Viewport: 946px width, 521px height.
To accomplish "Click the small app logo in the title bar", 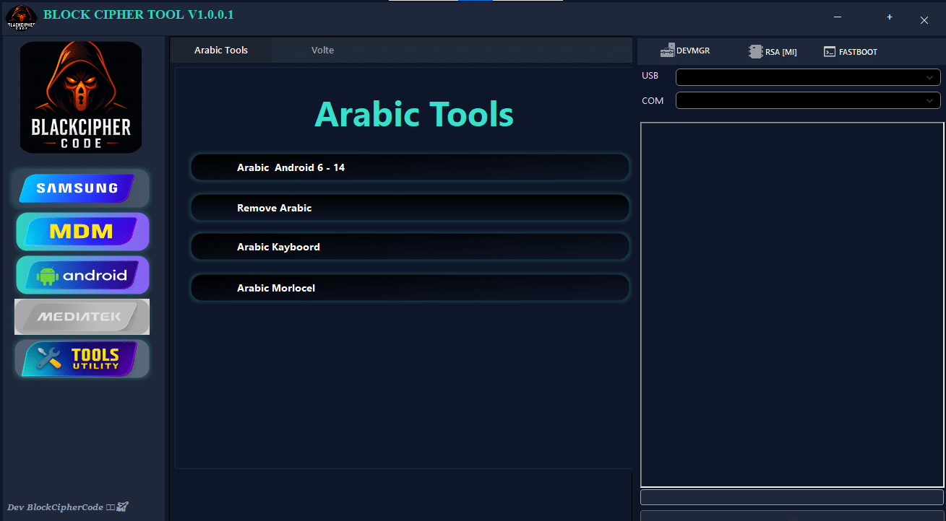I will 21,18.
